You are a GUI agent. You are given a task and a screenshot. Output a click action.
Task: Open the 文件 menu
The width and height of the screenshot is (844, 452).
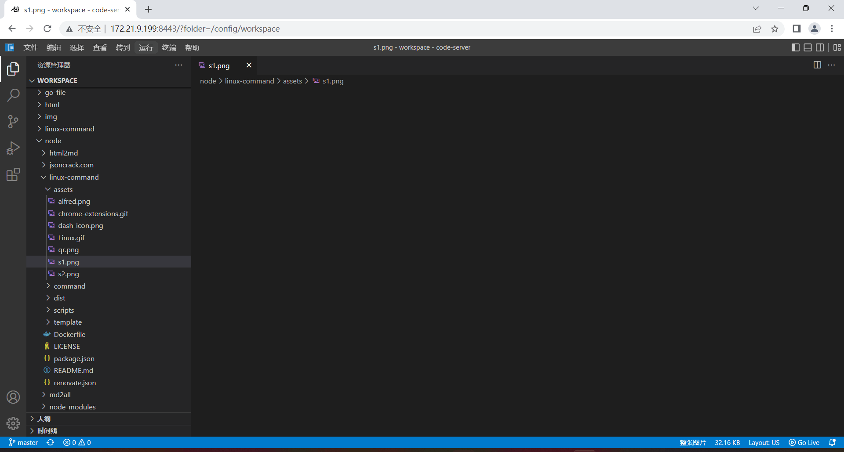[x=30, y=47]
